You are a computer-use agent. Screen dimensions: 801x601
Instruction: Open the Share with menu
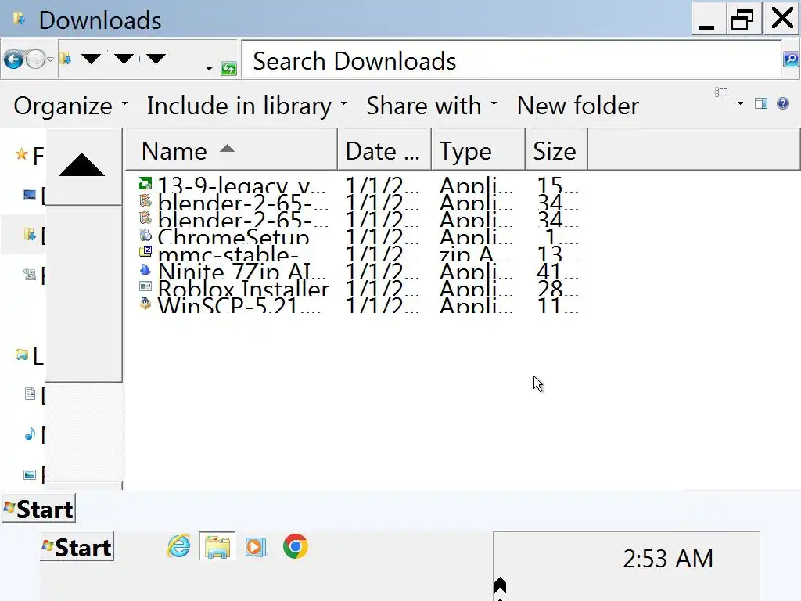pos(432,106)
